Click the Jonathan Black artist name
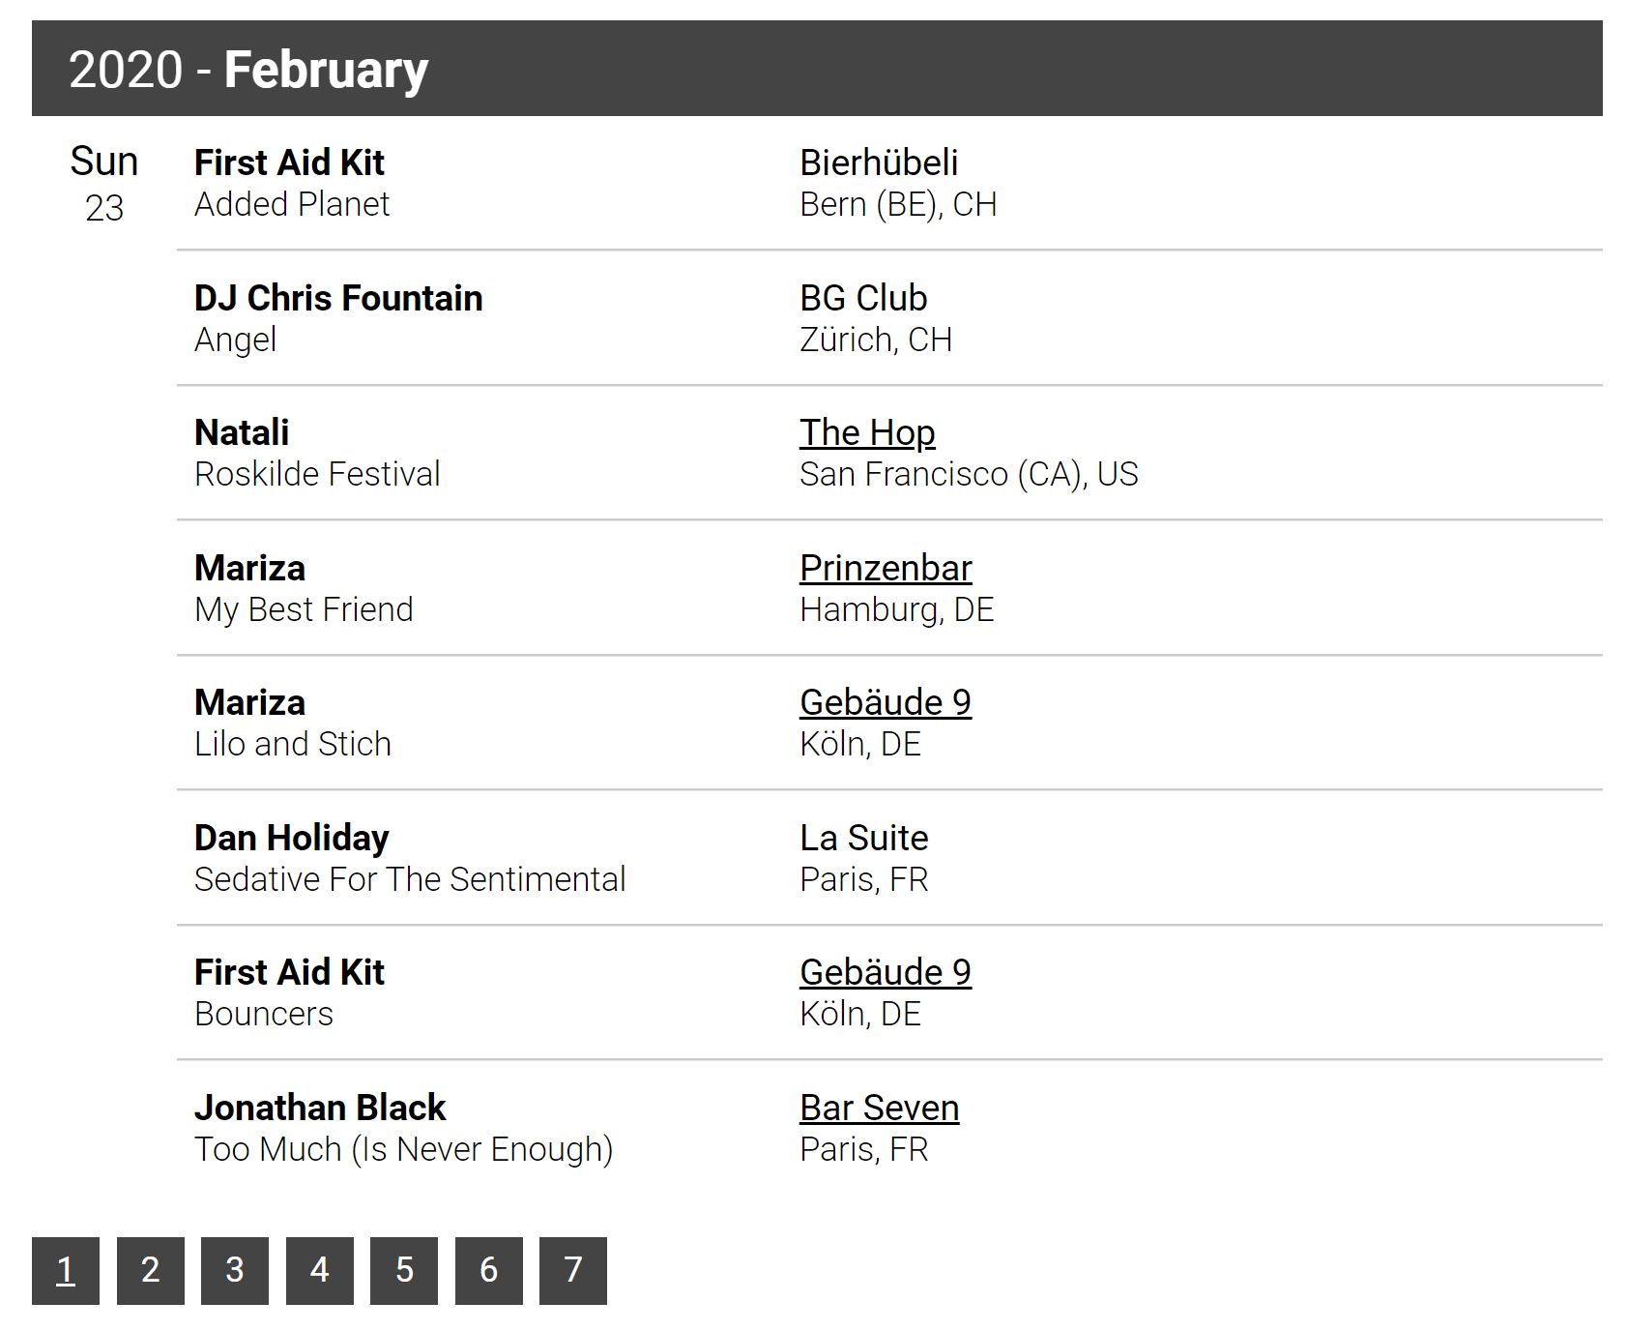1627x1331 pixels. [x=320, y=1108]
